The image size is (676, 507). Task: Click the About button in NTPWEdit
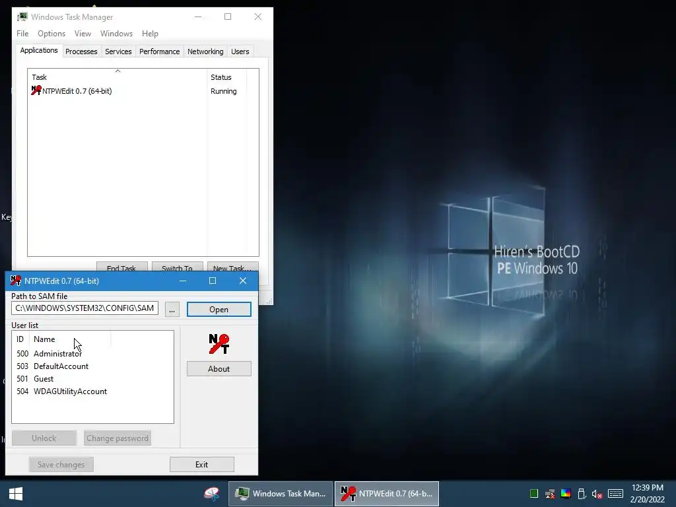coord(219,369)
